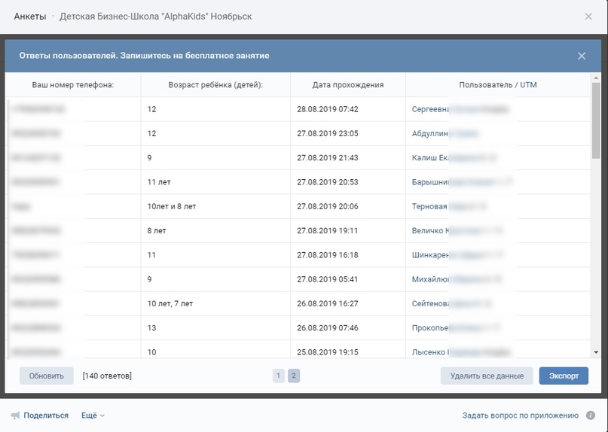Click date cell 28.08.2019 07:42
Viewport: 608px width, 432px height.
[x=328, y=109]
